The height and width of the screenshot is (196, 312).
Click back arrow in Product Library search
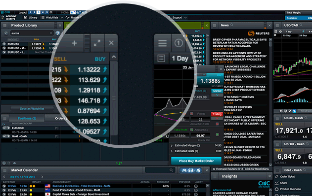6,33
